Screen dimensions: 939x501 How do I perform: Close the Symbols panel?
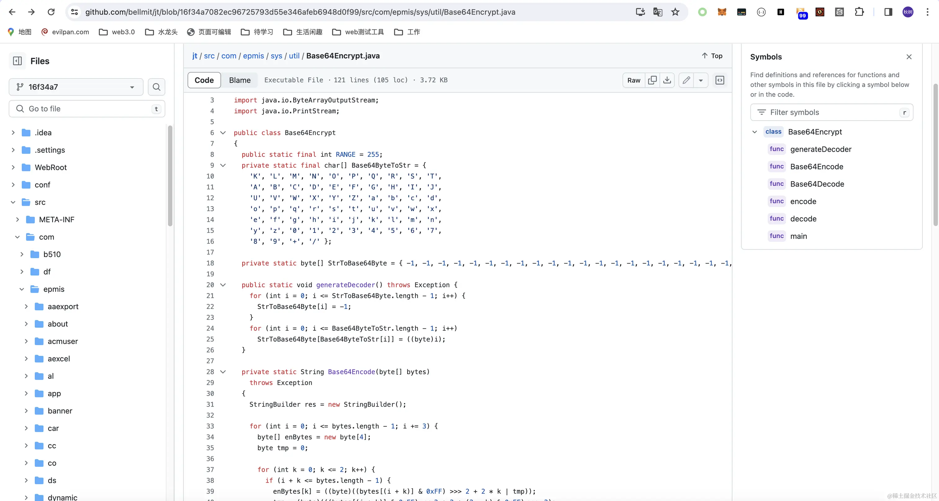click(909, 57)
